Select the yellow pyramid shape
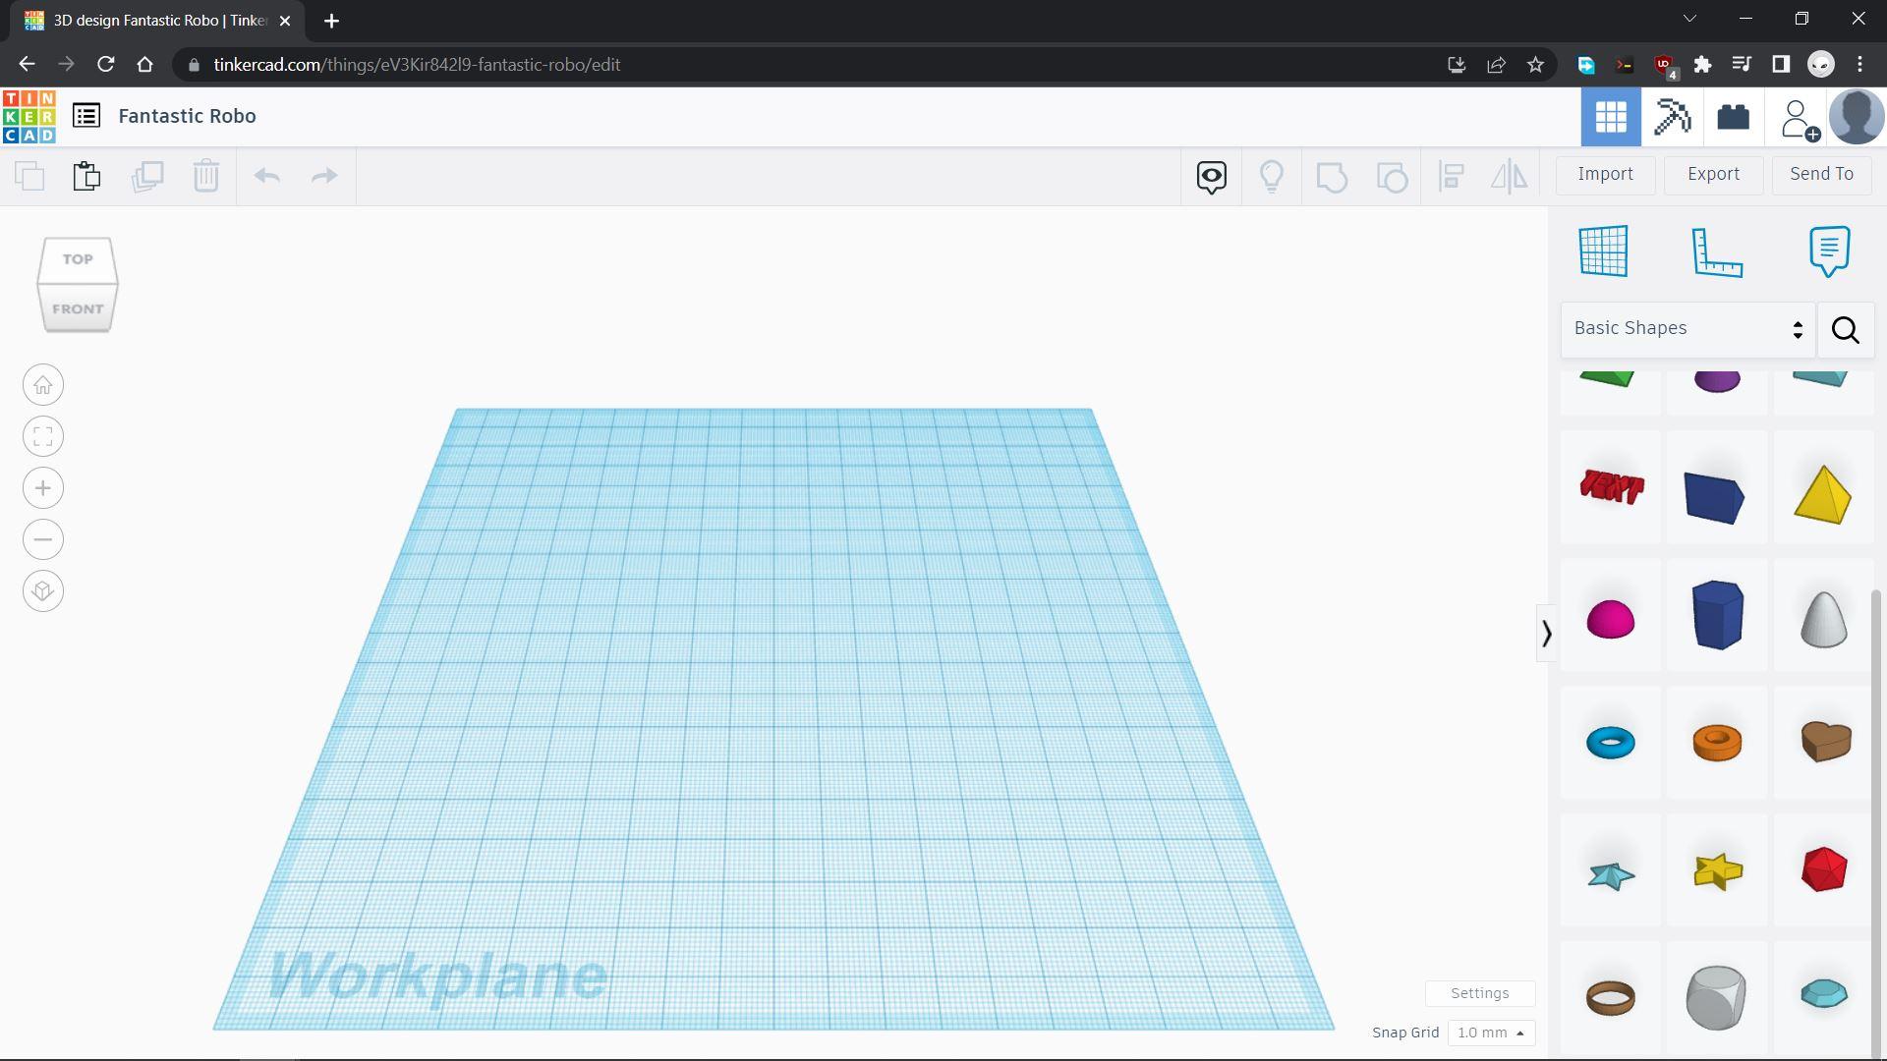This screenshot has width=1887, height=1061. 1822,494
